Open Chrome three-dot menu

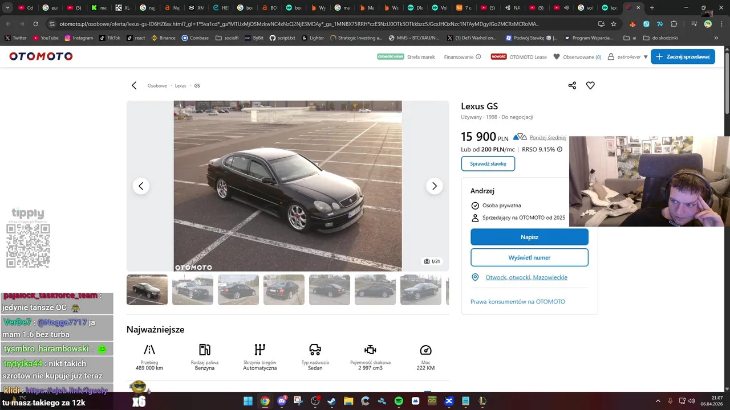click(x=721, y=24)
